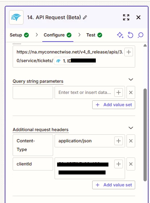The width and height of the screenshot is (150, 203).
Task: Click the Query string parameters label
Action: pos(38,81)
